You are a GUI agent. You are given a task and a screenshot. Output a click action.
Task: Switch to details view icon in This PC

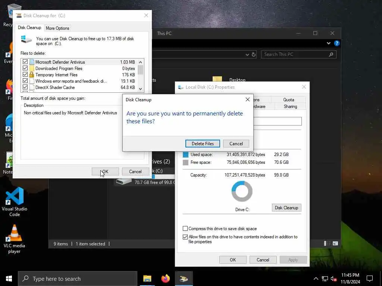(327, 244)
